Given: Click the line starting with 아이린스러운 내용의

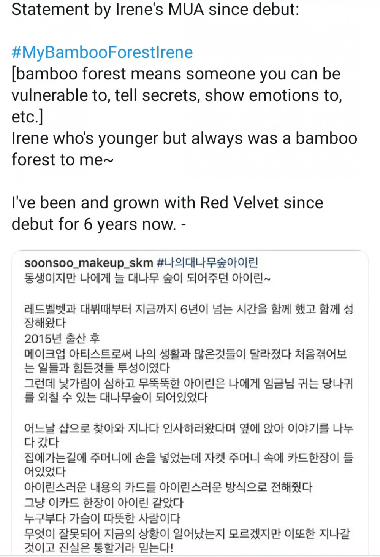Looking at the screenshot, I should coord(168,487).
